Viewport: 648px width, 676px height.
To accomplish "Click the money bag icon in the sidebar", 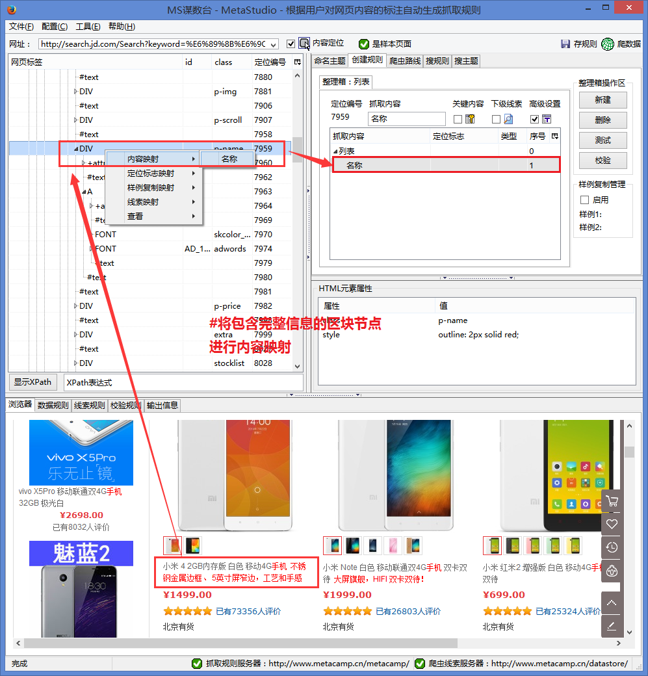I will 612,571.
